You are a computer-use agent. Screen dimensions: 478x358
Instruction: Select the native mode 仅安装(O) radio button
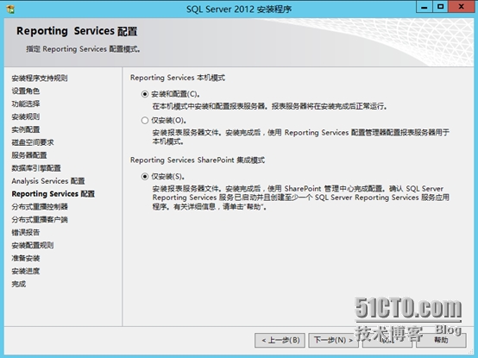click(x=145, y=121)
